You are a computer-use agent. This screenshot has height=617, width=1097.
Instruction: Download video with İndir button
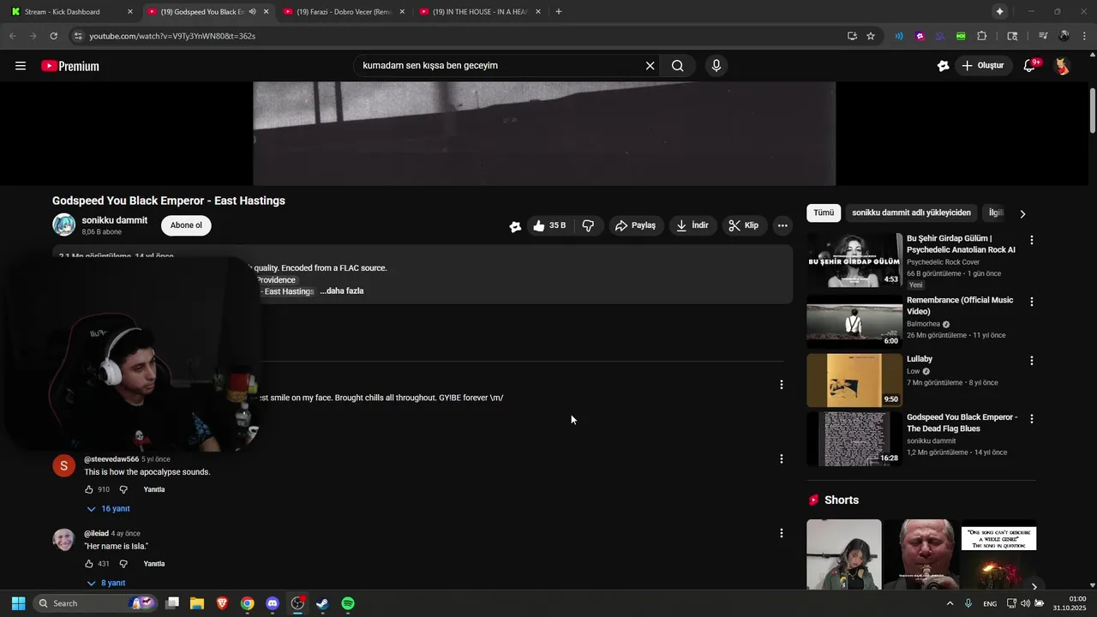(x=692, y=225)
